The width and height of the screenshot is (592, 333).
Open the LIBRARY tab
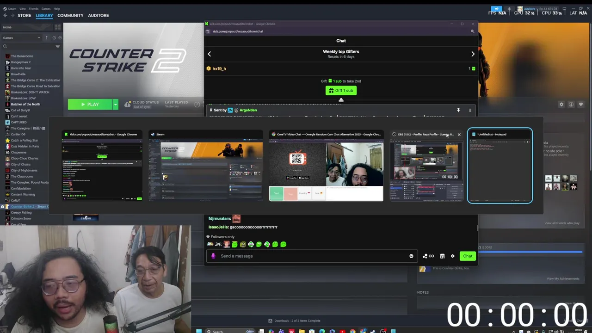click(44, 15)
